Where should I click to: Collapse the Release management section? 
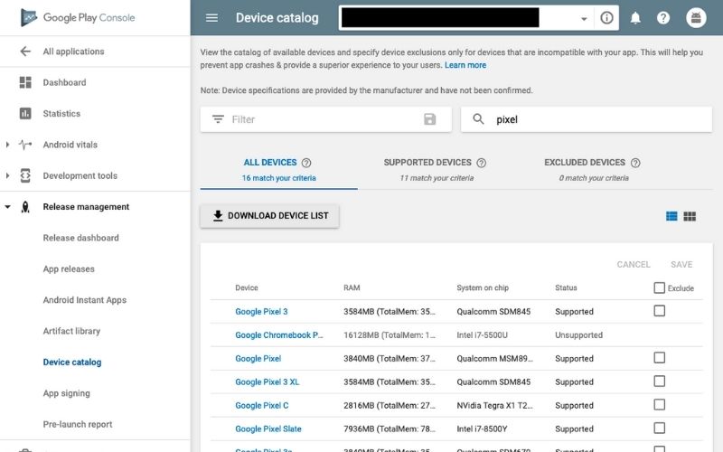pyautogui.click(x=8, y=207)
